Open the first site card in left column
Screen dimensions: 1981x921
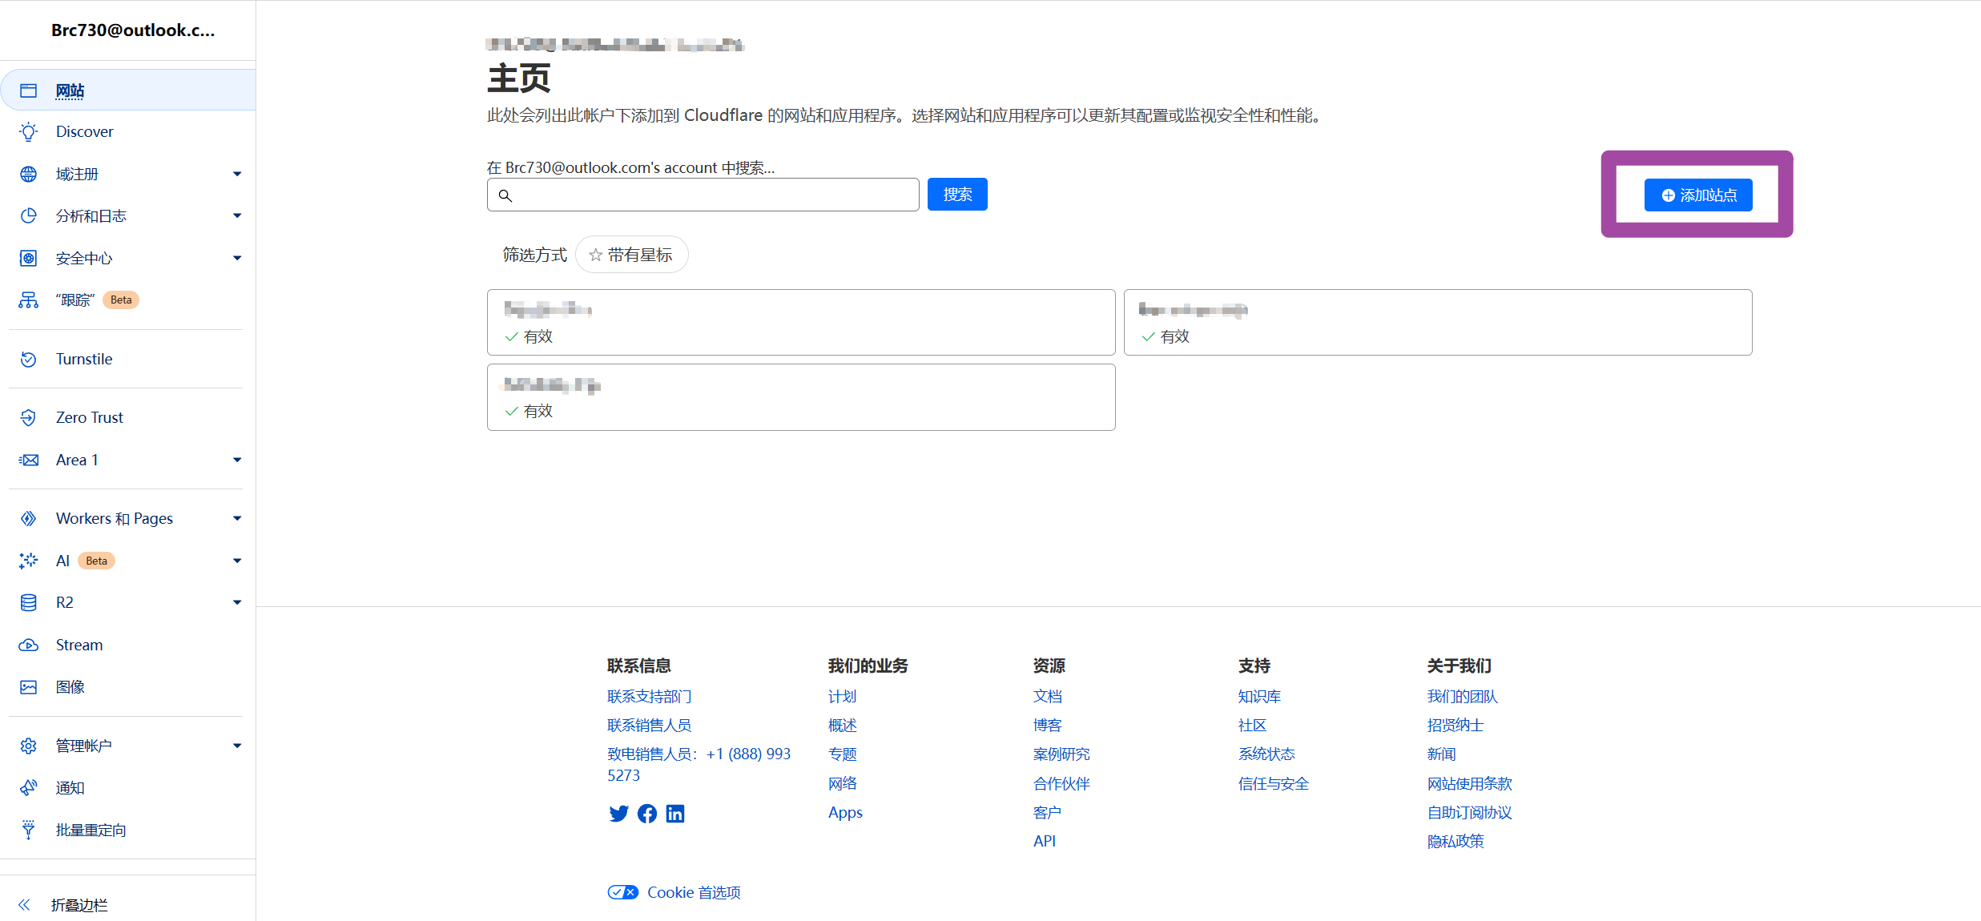coord(801,322)
